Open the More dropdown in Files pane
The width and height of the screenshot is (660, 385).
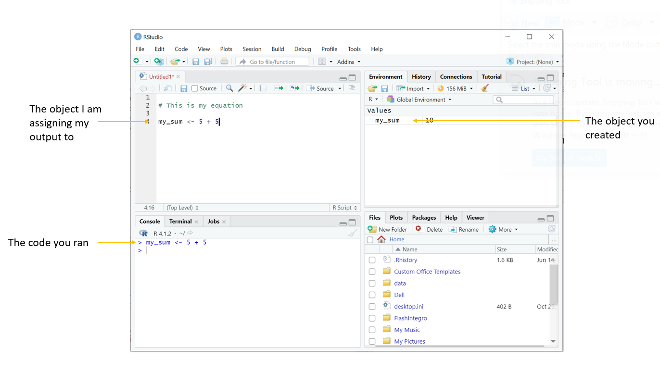click(503, 229)
